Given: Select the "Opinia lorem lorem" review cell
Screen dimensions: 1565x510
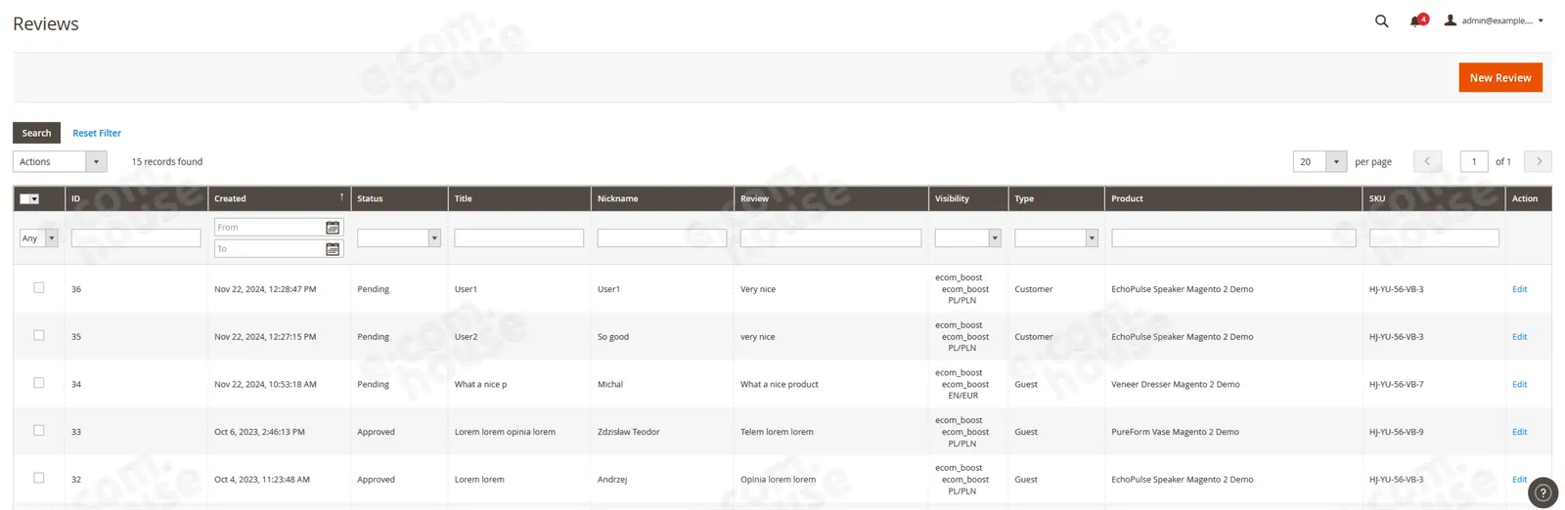Looking at the screenshot, I should coord(778,479).
